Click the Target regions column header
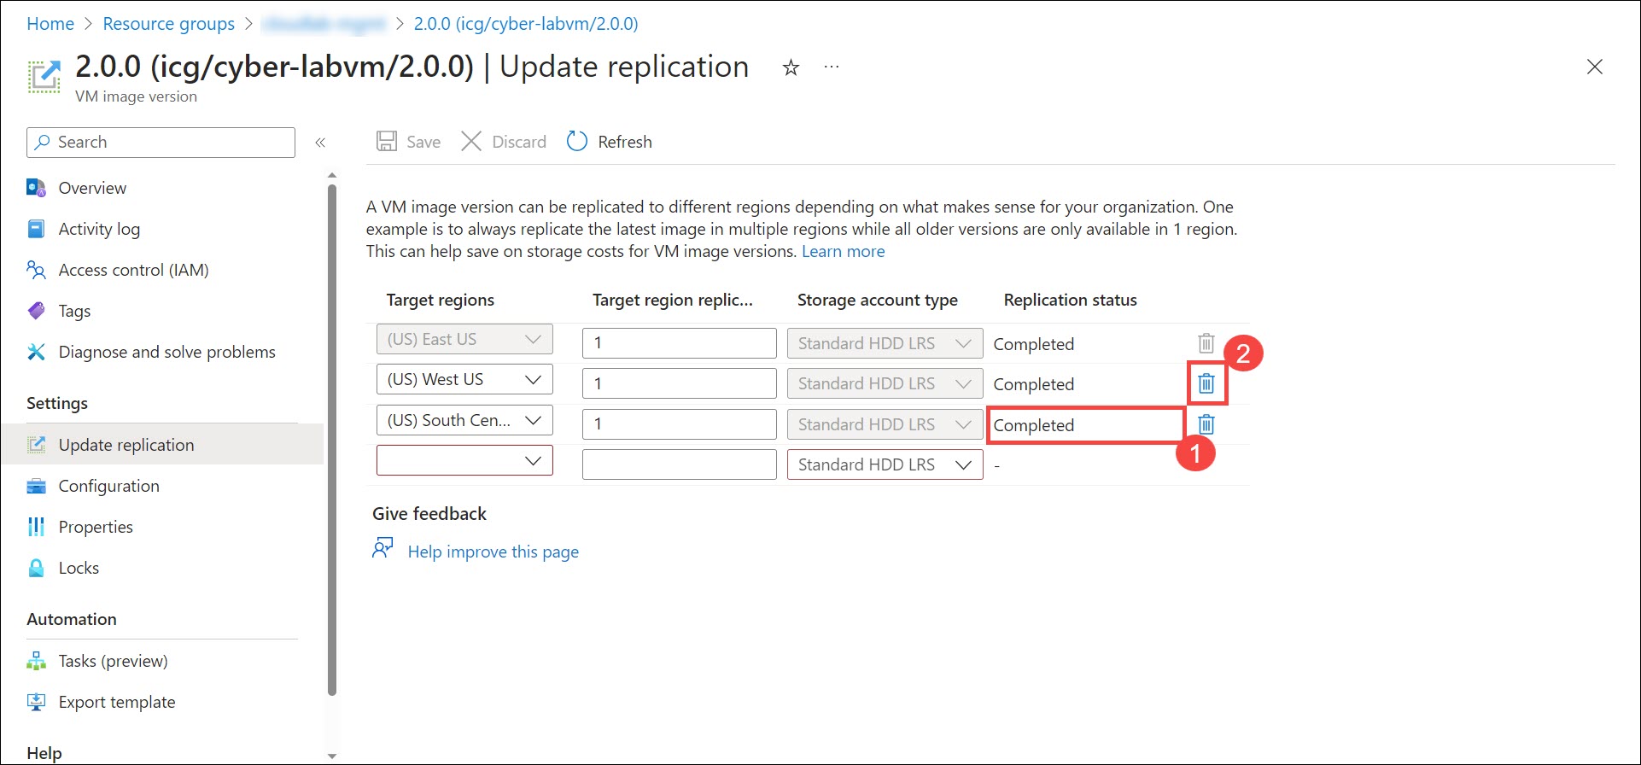 440,300
